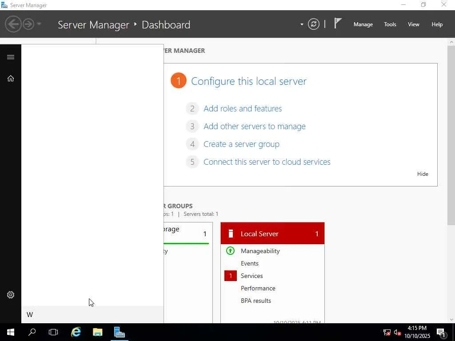Click Create a server group
Viewport: 455px width, 341px height.
tap(241, 144)
